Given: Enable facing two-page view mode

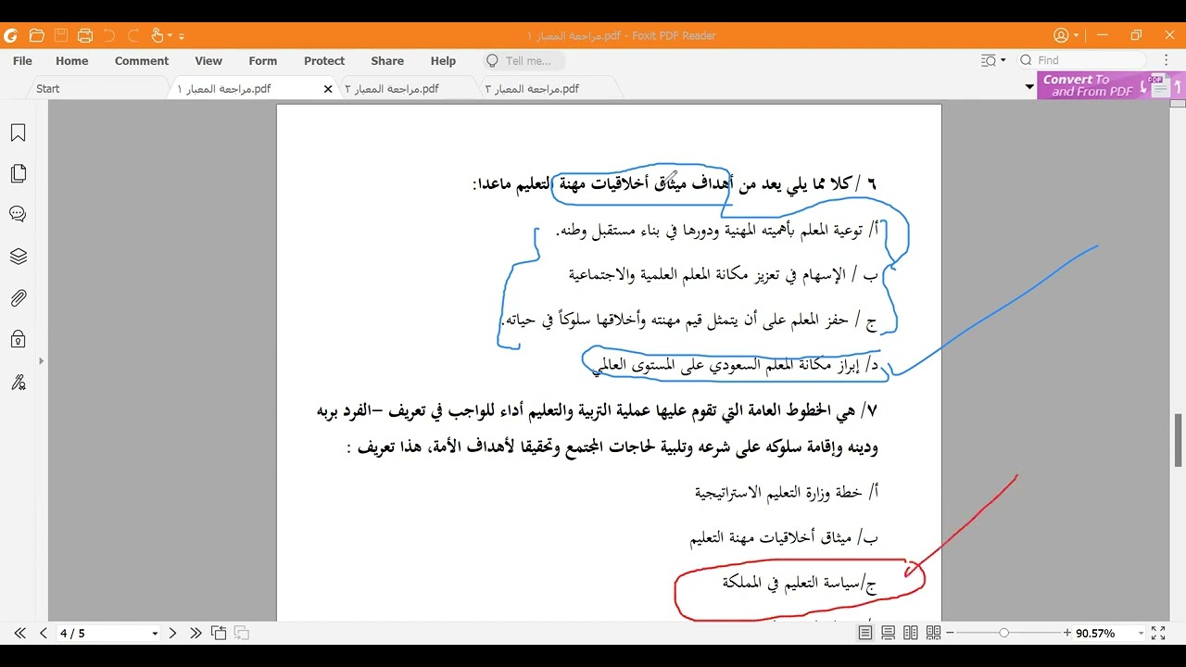Looking at the screenshot, I should click(x=911, y=634).
